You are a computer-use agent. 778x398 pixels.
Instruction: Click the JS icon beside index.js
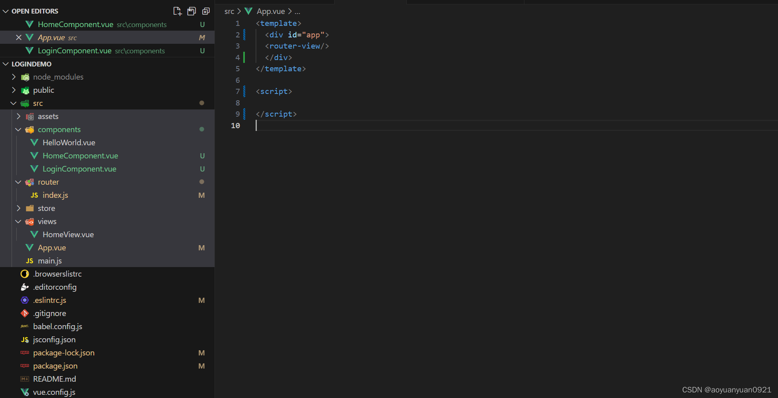coord(34,195)
